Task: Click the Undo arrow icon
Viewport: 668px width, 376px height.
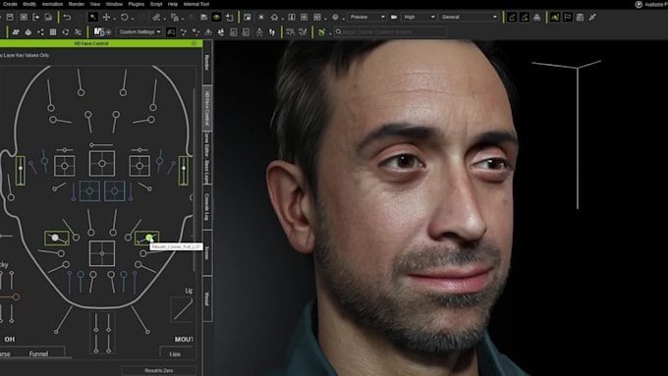Action: point(67,17)
